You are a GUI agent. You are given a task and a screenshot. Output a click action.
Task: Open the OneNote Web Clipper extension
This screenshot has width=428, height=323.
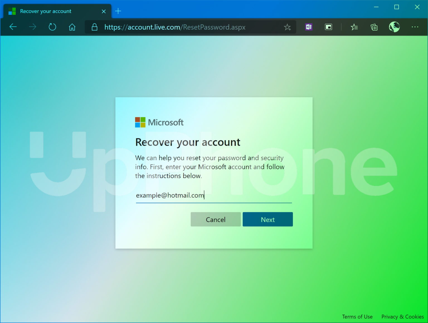308,27
